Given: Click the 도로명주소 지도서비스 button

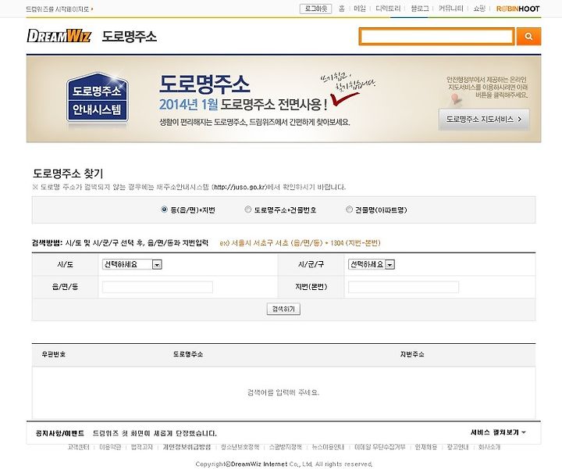Looking at the screenshot, I should click(484, 119).
